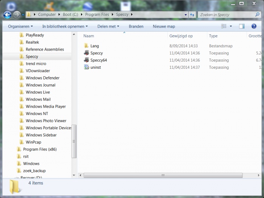
Task: Click navigation pane scroll up arrow
Action: coord(74,34)
